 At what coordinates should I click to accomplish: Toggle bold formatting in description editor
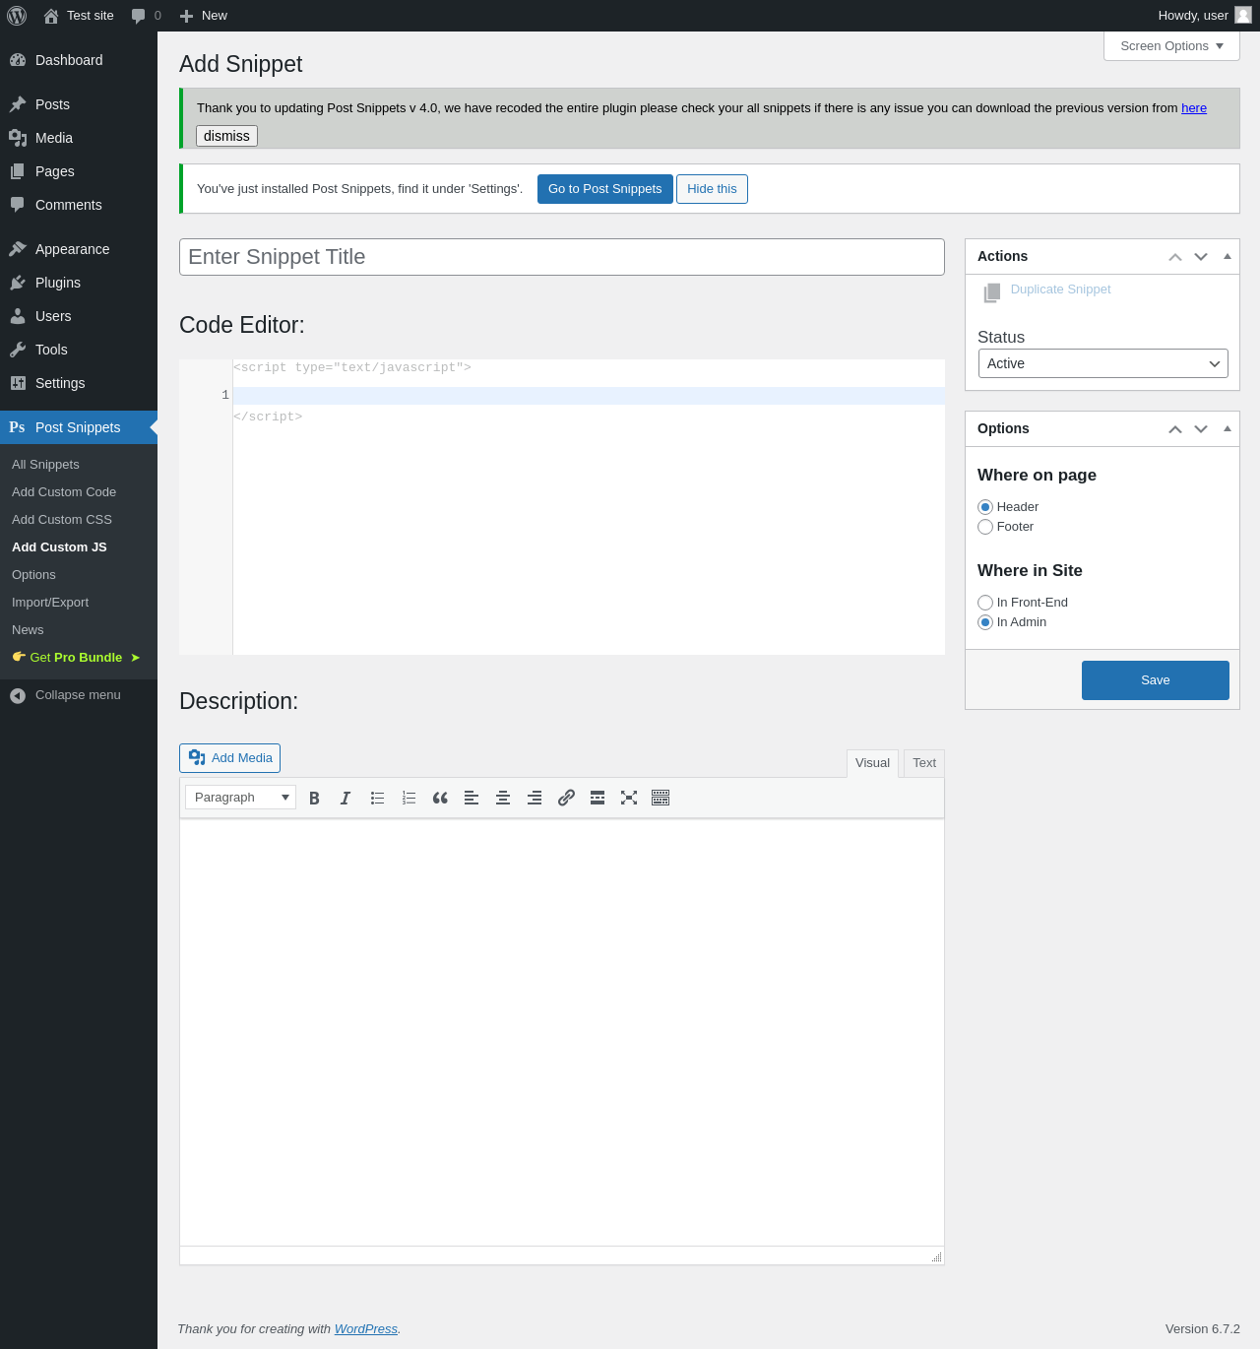coord(314,798)
